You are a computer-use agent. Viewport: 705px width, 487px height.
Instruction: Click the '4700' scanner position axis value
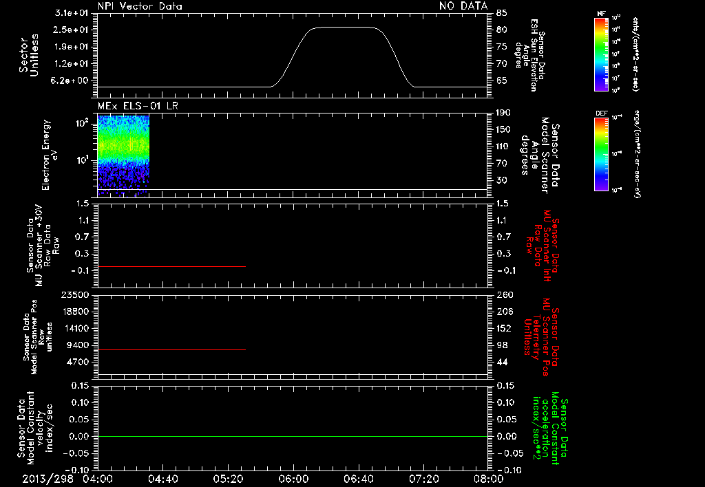click(x=77, y=362)
